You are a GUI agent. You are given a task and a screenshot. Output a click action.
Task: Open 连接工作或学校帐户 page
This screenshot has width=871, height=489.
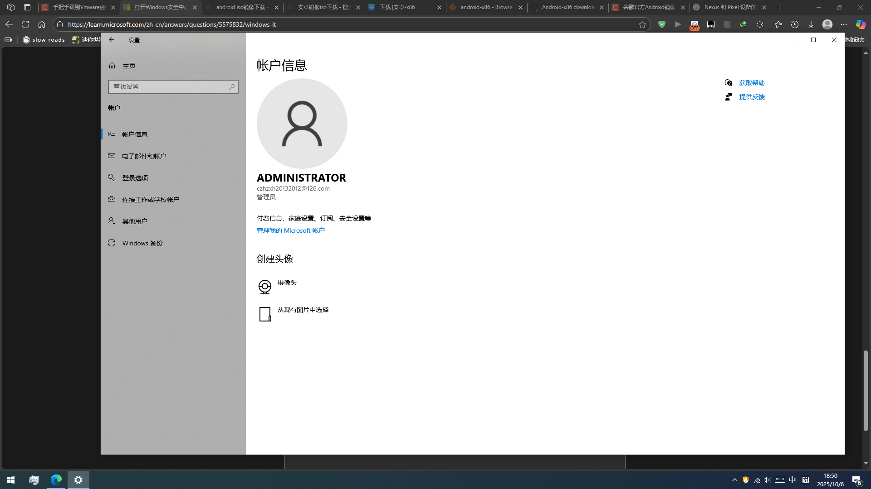coord(150,200)
